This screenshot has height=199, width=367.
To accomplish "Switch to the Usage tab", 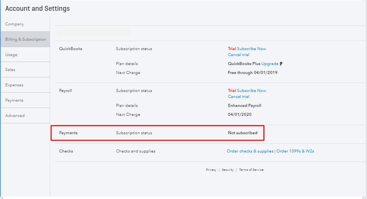I will click(11, 55).
